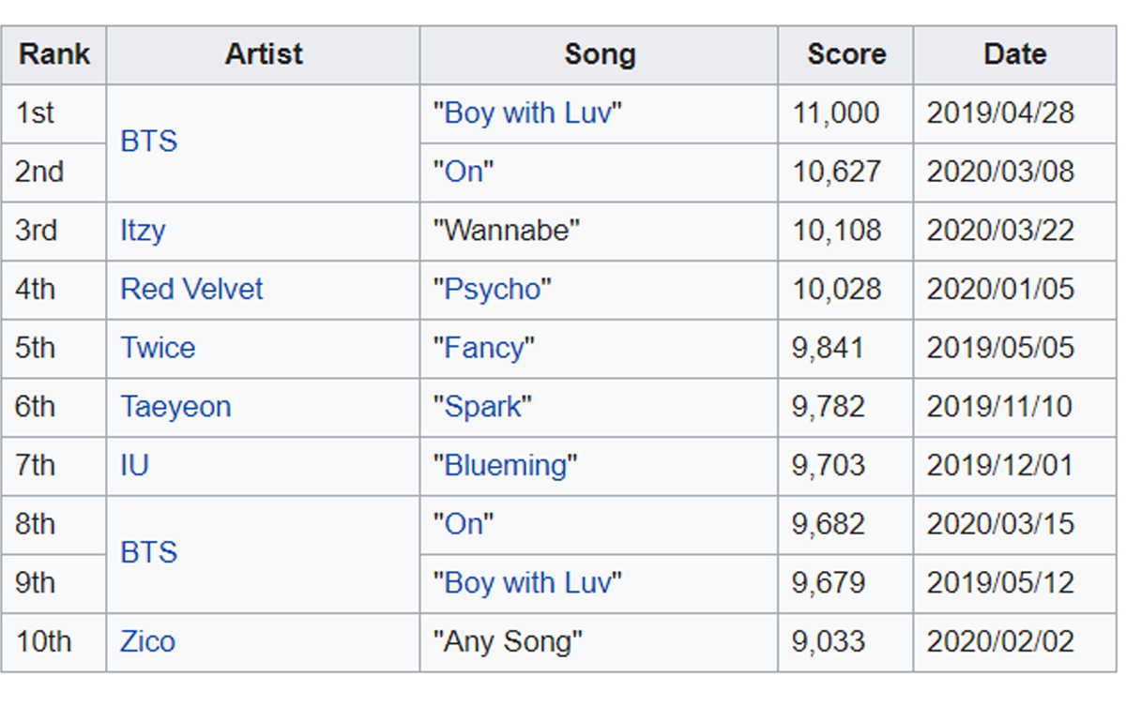This screenshot has height=706, width=1126.
Task: Click the Twice artist link
Action: 158,348
